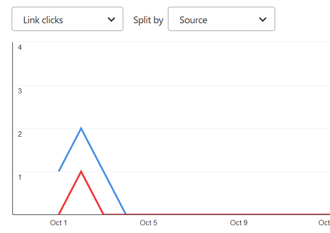Click the red line's starting point at Oct 1
The width and height of the screenshot is (330, 233).
59,214
